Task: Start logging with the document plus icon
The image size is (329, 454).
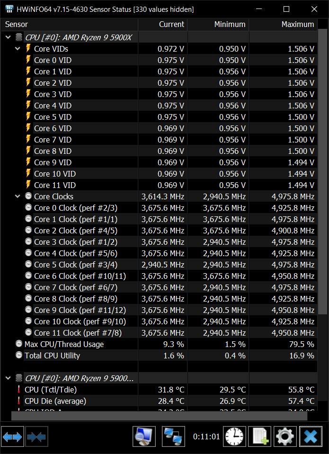Action: (x=260, y=436)
